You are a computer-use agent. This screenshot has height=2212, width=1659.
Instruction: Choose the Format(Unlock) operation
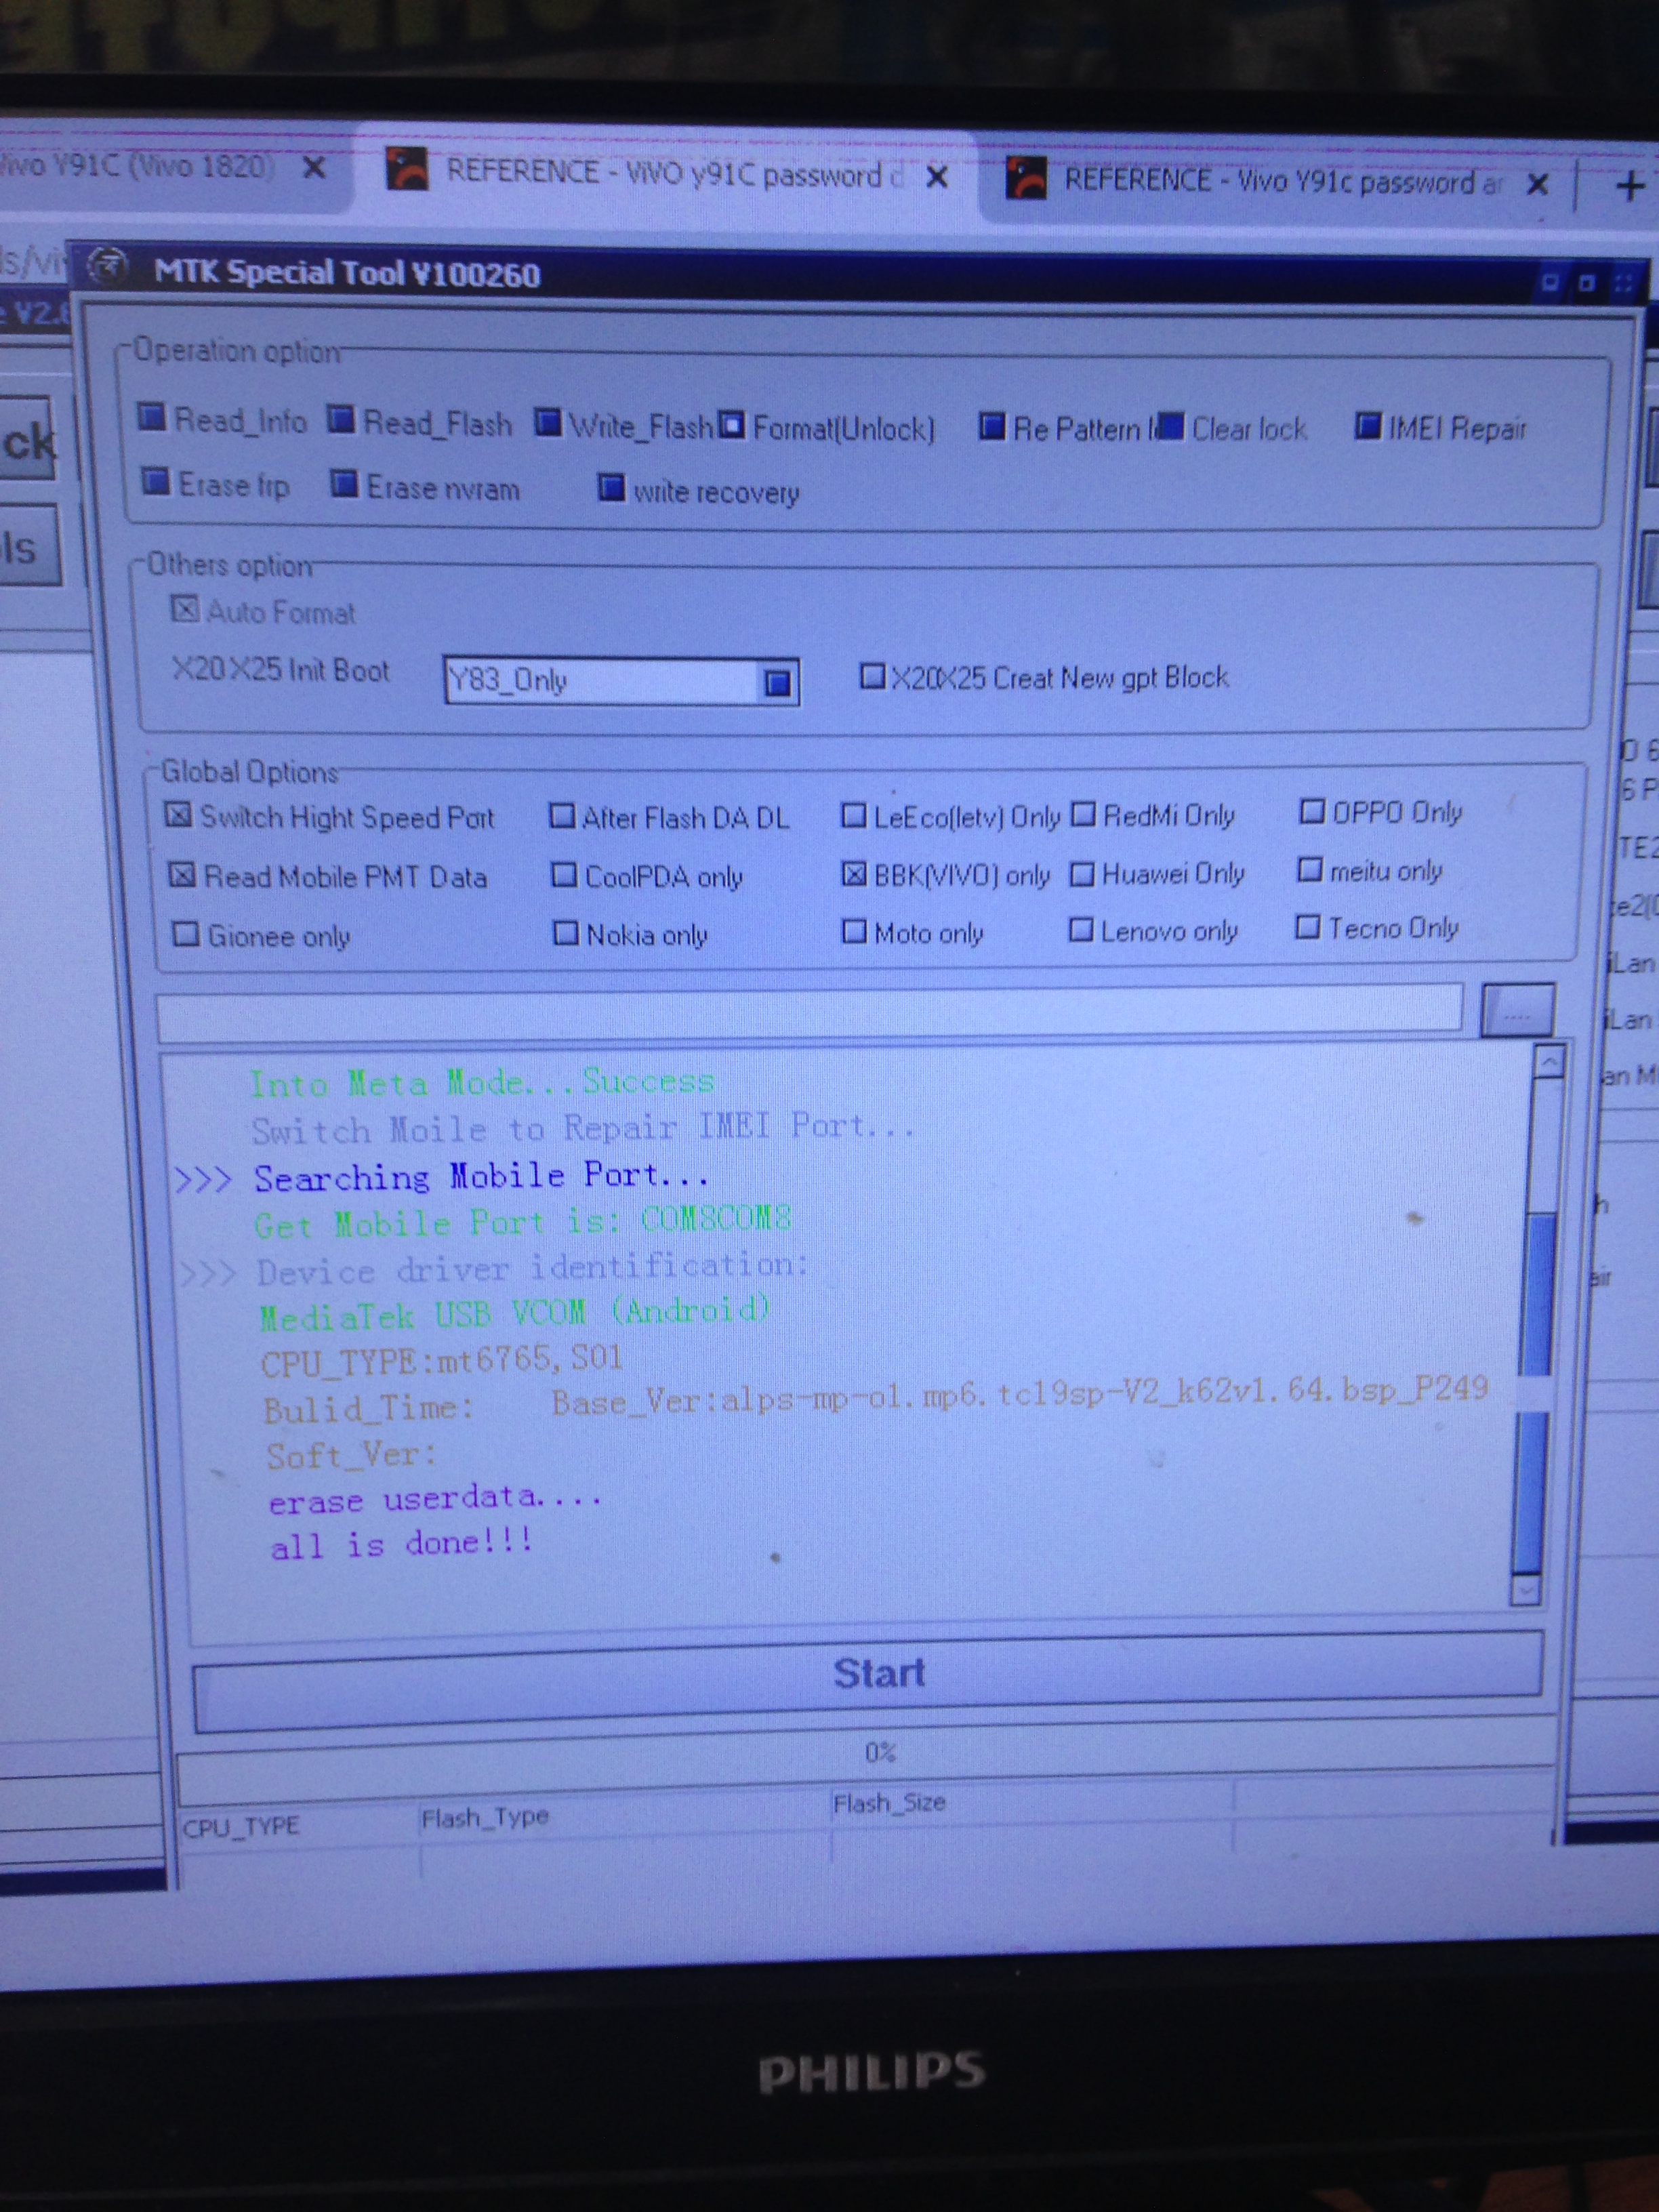click(x=733, y=425)
